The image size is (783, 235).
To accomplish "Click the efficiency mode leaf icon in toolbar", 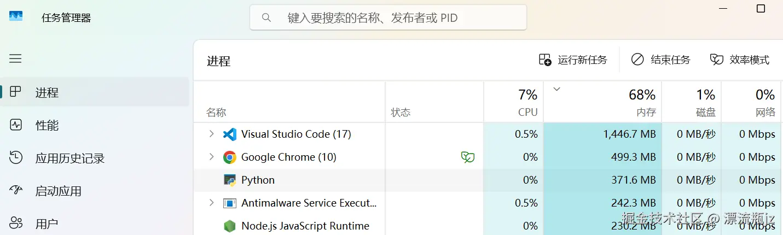I will click(x=717, y=60).
